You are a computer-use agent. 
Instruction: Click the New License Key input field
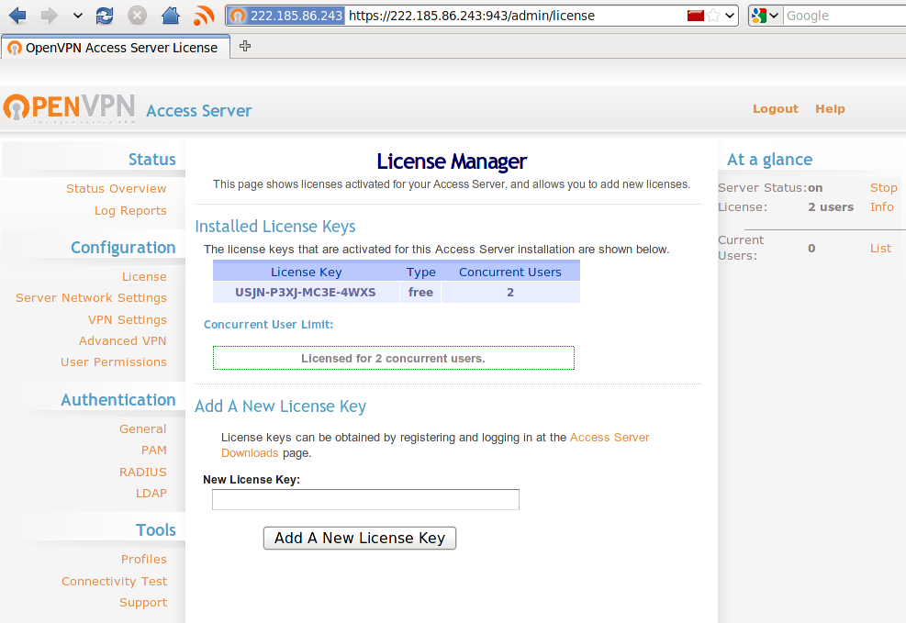365,499
